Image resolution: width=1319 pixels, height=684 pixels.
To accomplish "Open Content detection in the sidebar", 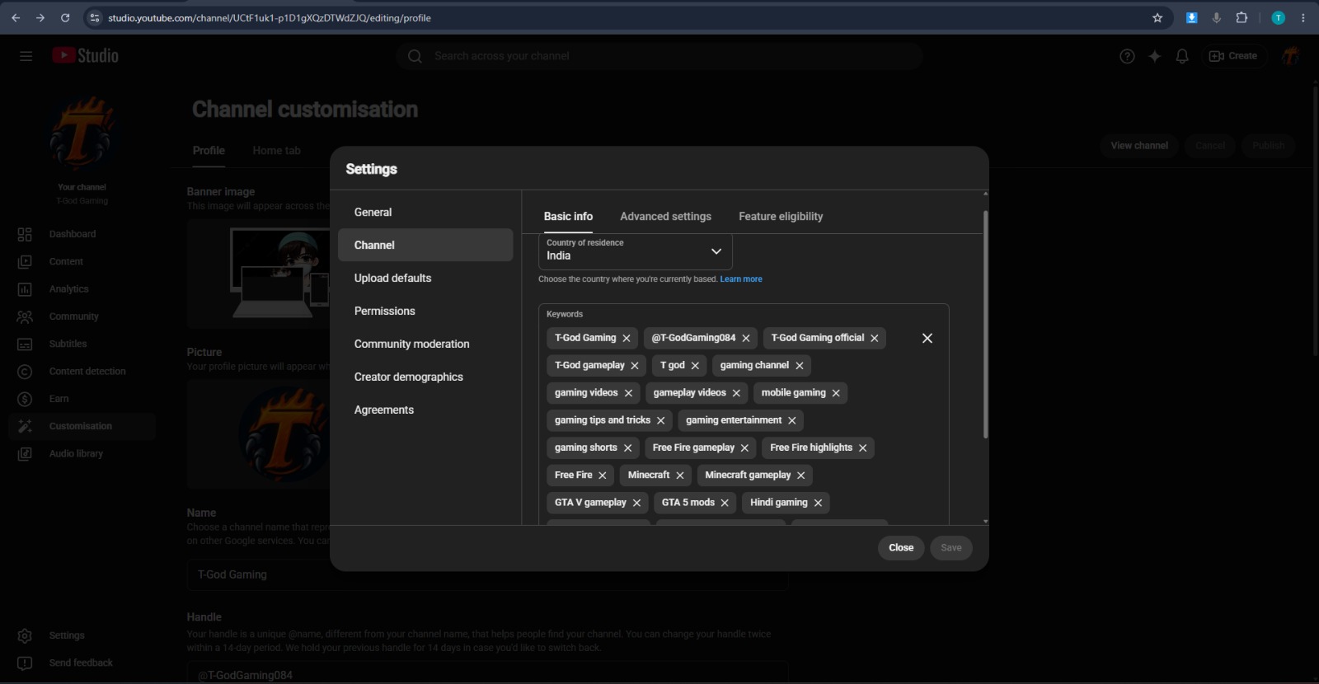I will [x=82, y=372].
